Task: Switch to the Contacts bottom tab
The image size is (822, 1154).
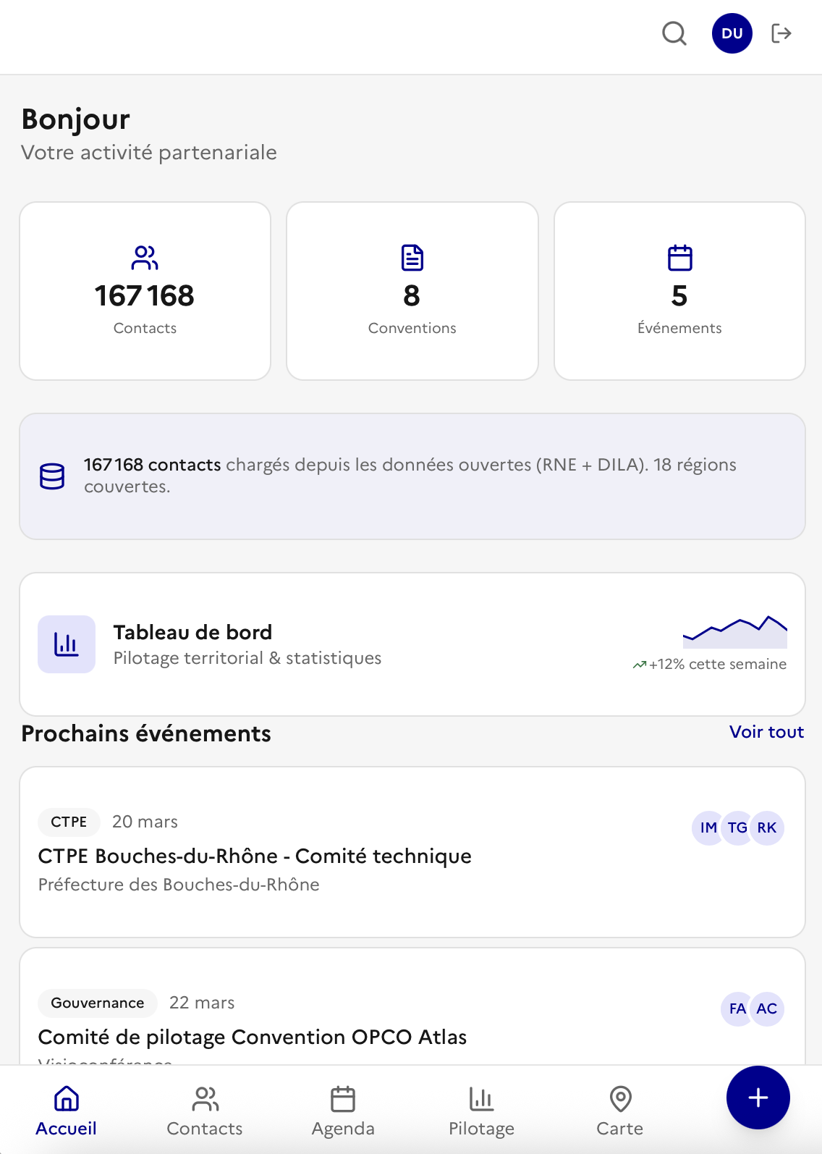Action: pyautogui.click(x=205, y=1111)
